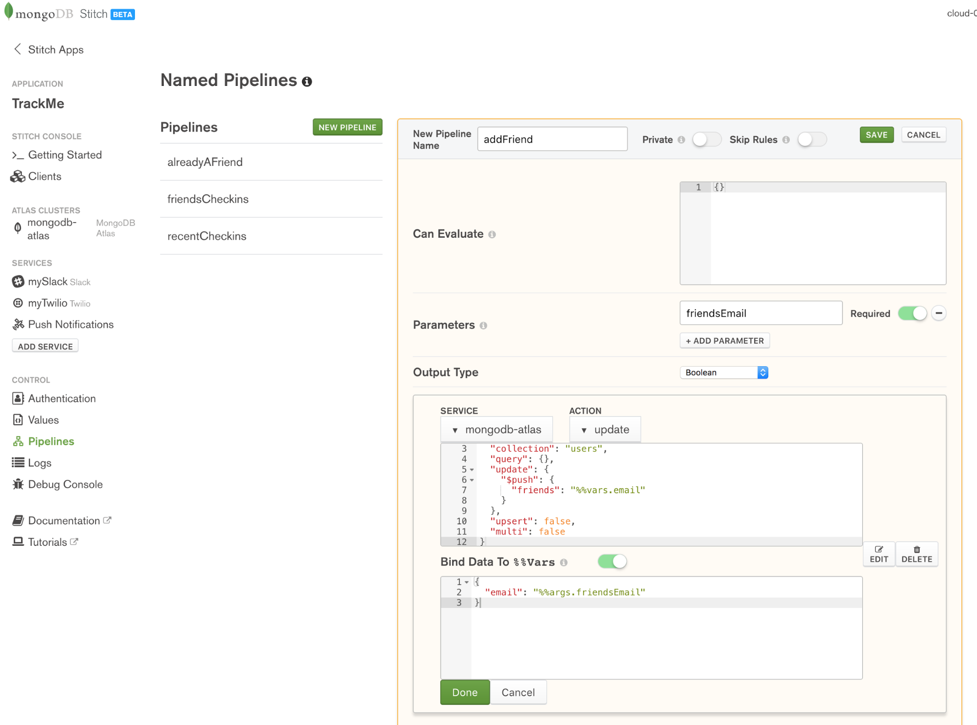Click the Logs list icon in sidebar
The height and width of the screenshot is (725, 977).
pos(18,462)
